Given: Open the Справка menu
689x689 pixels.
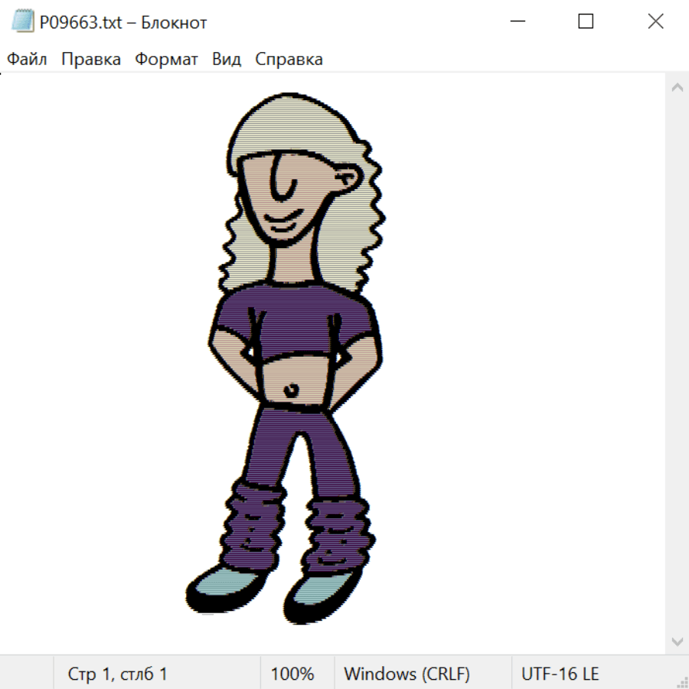Looking at the screenshot, I should (x=289, y=60).
